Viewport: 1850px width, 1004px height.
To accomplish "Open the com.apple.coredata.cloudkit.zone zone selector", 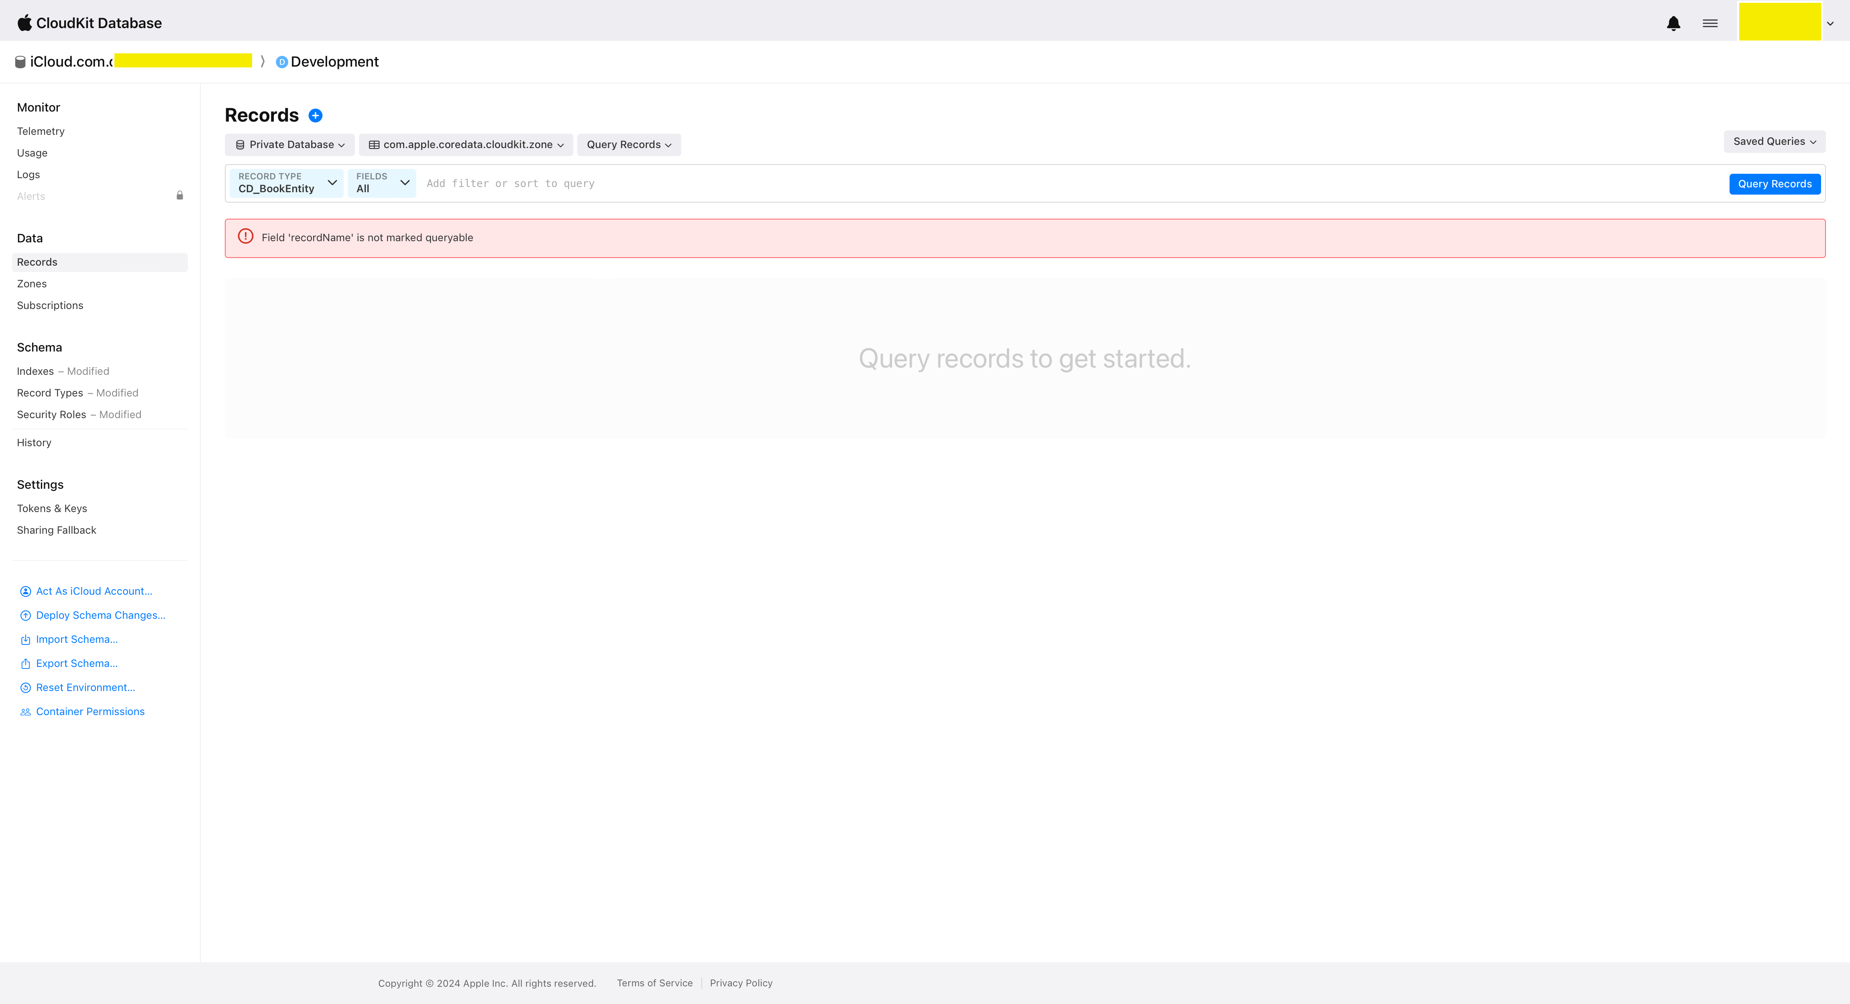I will click(466, 145).
